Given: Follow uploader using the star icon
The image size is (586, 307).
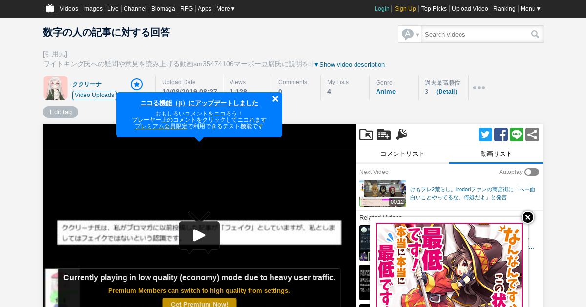Looking at the screenshot, I should tap(137, 84).
